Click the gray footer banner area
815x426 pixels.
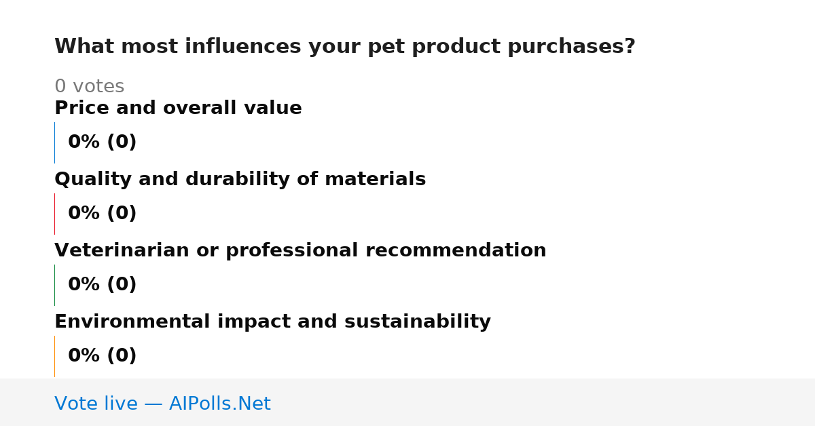pyautogui.click(x=407, y=402)
